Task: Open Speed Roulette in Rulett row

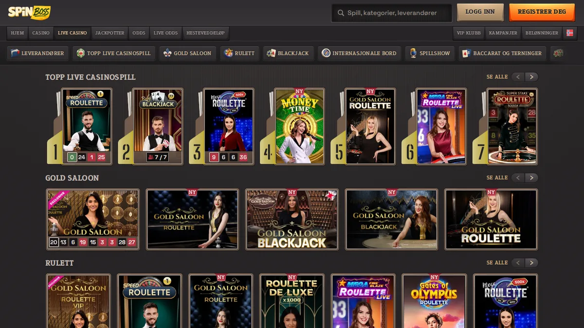Action: tap(150, 301)
